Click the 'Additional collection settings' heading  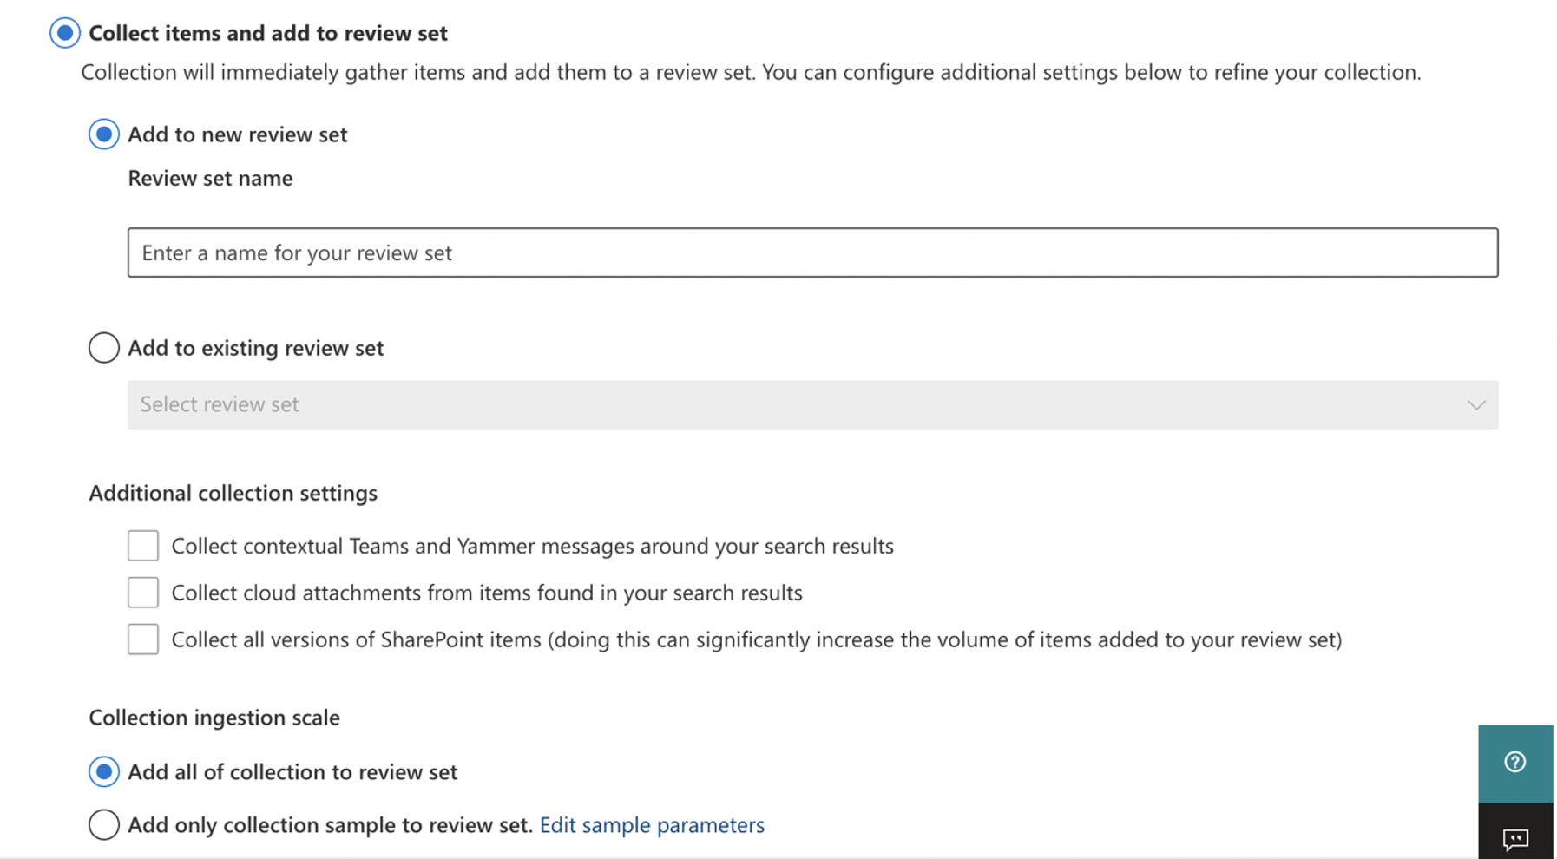tap(233, 493)
